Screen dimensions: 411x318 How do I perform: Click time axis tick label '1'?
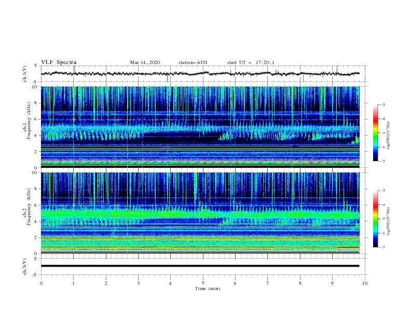[73, 283]
